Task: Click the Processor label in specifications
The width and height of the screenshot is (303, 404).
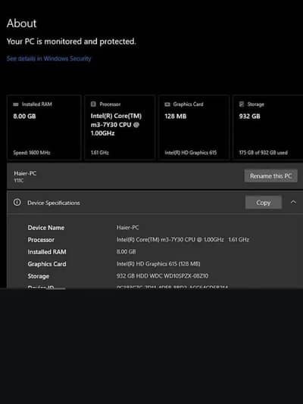Action: point(41,240)
